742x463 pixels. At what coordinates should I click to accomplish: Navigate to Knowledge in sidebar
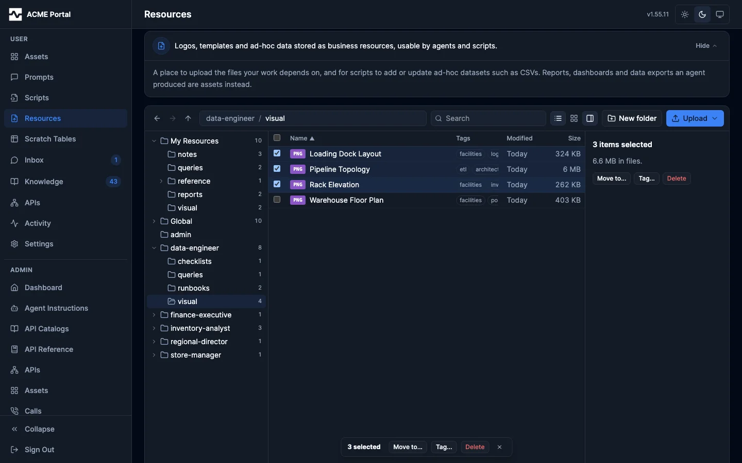click(65, 182)
